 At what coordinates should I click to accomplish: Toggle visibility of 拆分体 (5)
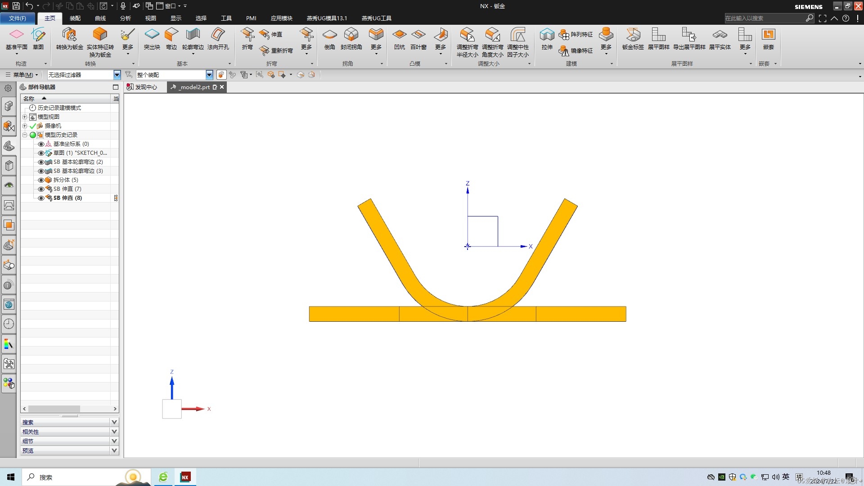(x=41, y=180)
